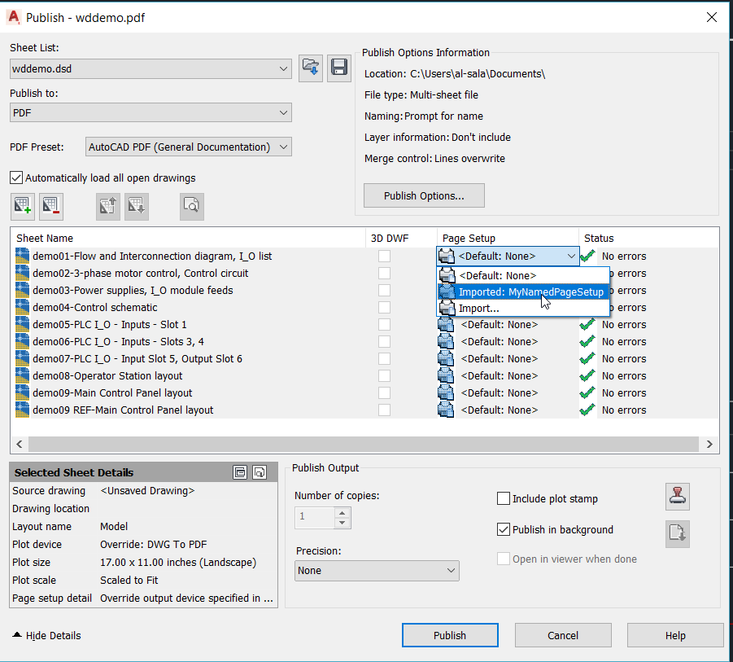The height and width of the screenshot is (662, 733).
Task: Click the Remove Sheets icon
Action: (50, 206)
